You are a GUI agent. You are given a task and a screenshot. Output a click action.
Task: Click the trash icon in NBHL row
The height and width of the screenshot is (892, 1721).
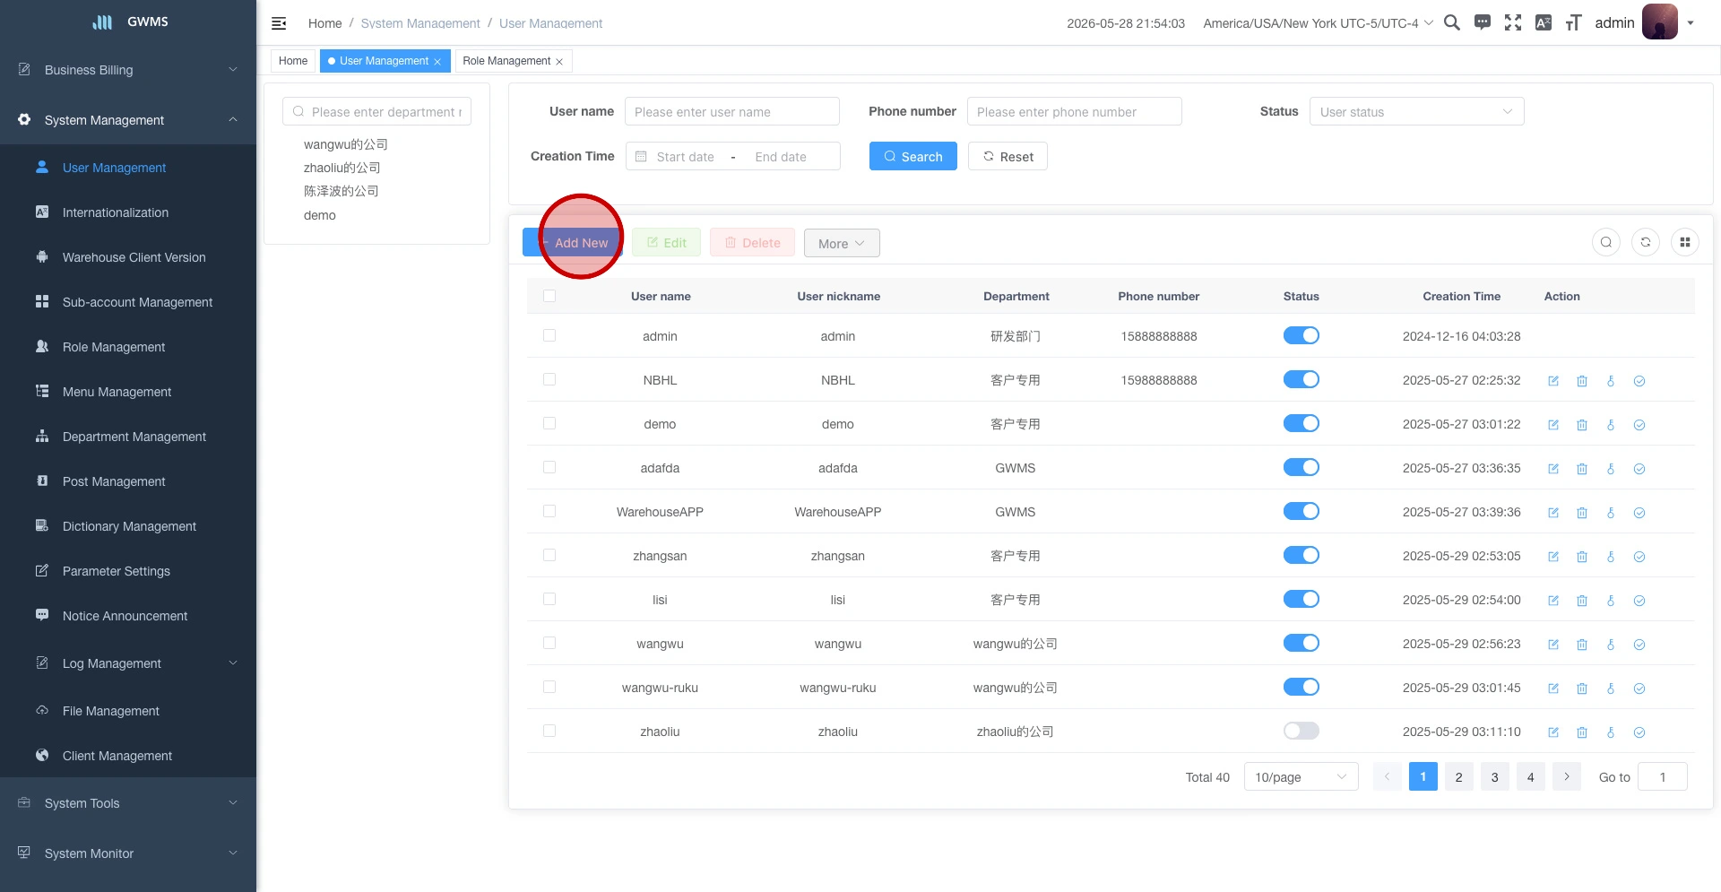1582,381
